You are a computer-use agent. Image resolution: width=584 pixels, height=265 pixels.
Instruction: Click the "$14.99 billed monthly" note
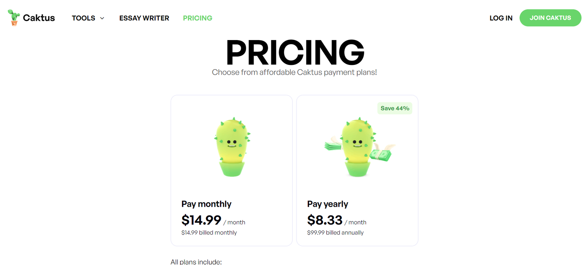coord(209,233)
